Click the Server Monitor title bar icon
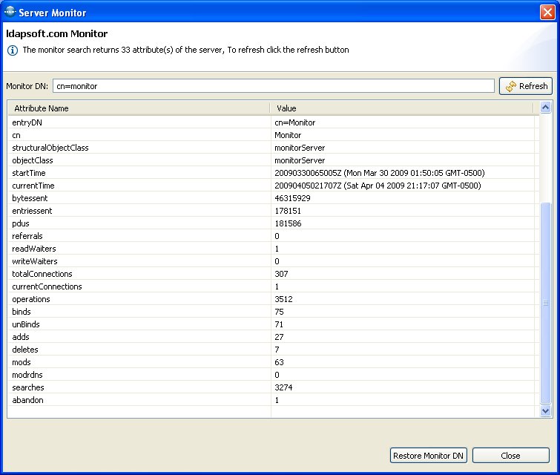 pyautogui.click(x=10, y=12)
